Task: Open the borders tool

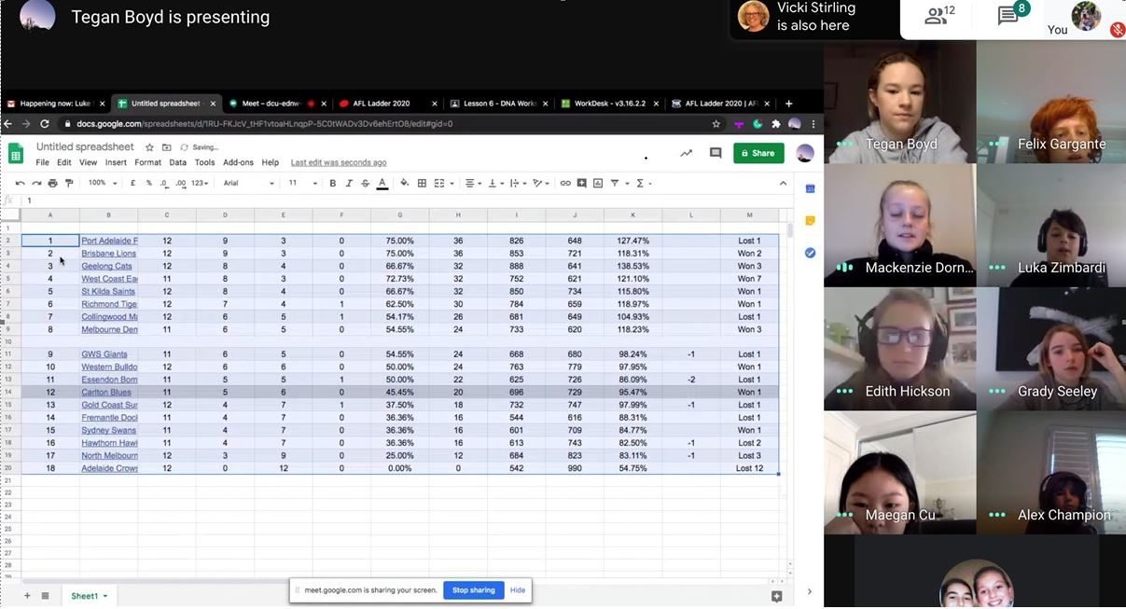Action: tap(422, 183)
